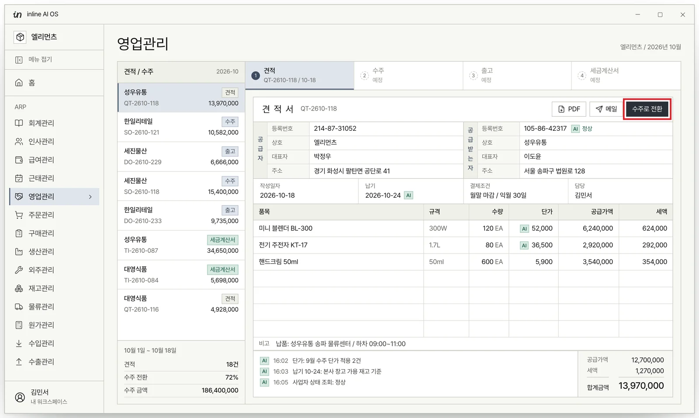
Task: Open 구매관리 clipboard icon
Action: 19,233
